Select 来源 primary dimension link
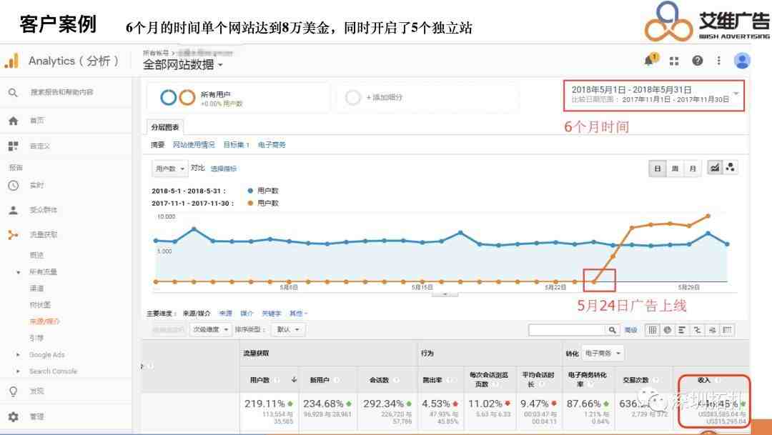Viewport: 772px width, 435px height. (225, 314)
